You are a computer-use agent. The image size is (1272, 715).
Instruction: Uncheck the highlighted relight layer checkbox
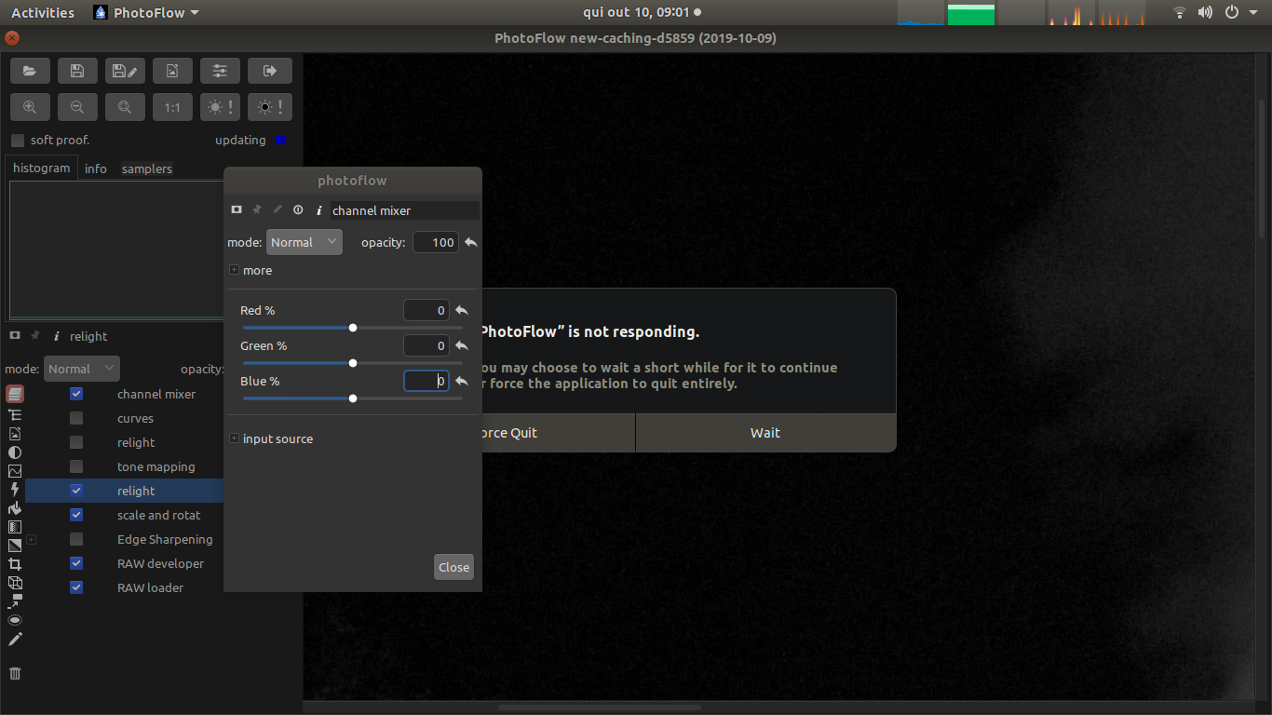[x=76, y=491]
